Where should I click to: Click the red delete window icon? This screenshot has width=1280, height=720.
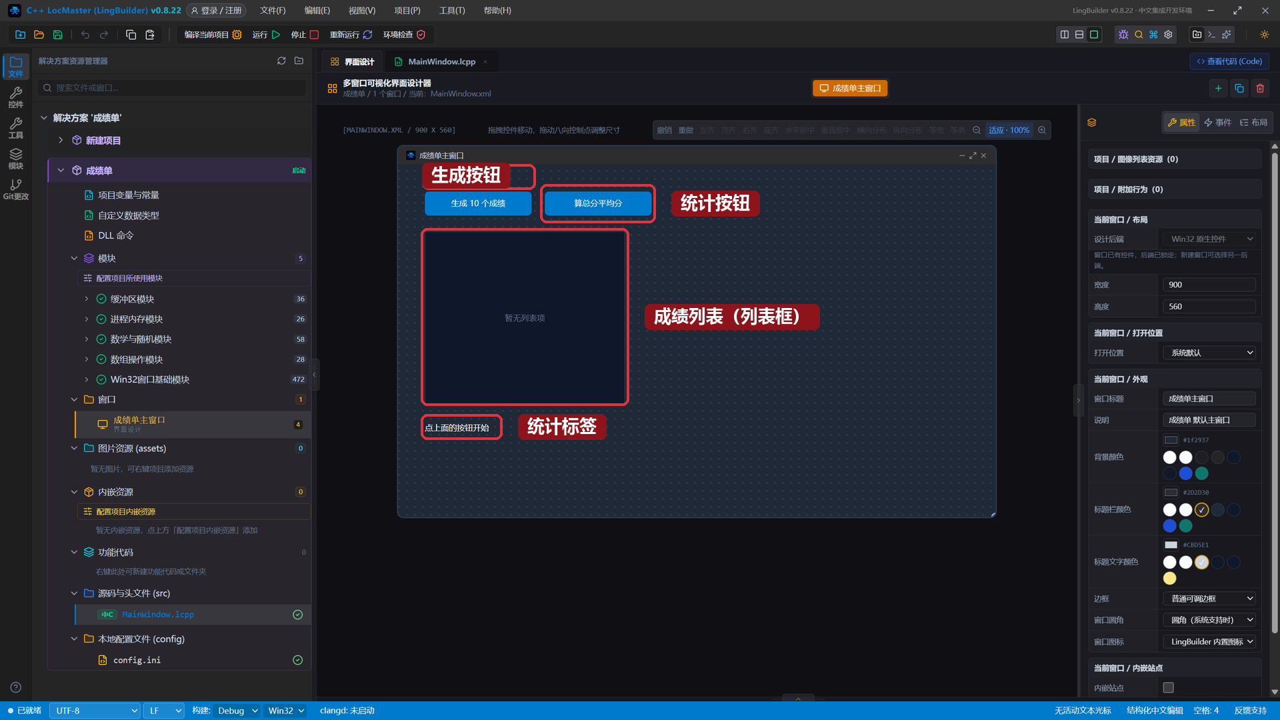point(1260,88)
